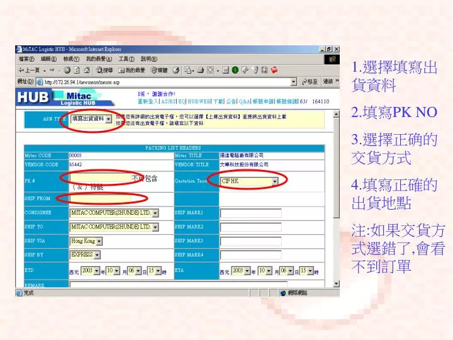The image size is (453, 340).
Task: Open the File (檔案) menu
Action: tap(26, 59)
